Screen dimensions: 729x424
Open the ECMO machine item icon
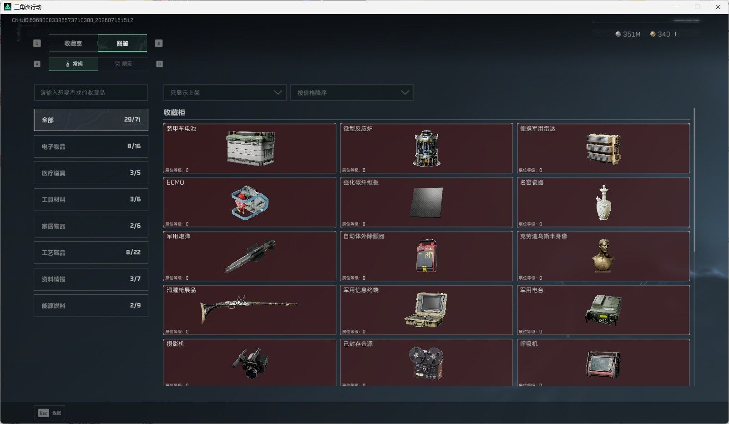250,202
